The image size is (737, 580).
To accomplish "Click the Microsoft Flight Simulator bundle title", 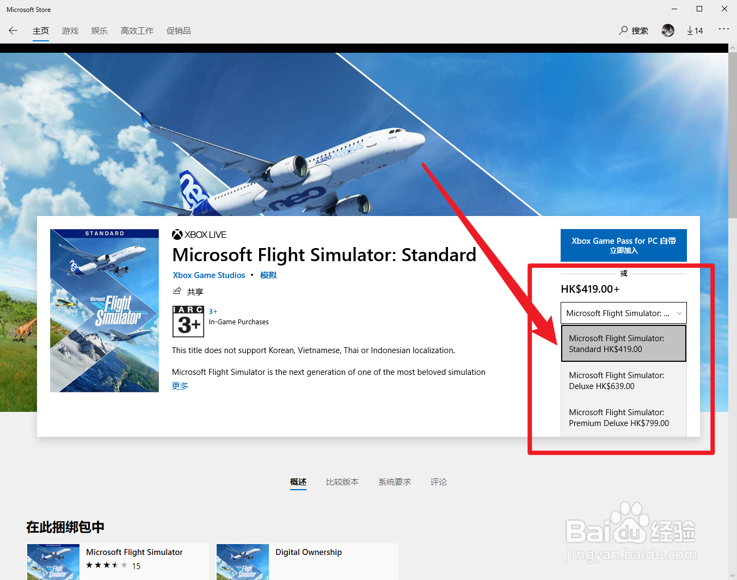I will pyautogui.click(x=134, y=552).
